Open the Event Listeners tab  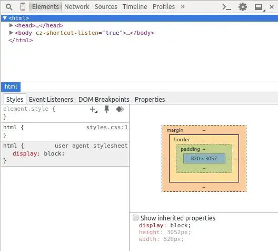pyautogui.click(x=51, y=100)
